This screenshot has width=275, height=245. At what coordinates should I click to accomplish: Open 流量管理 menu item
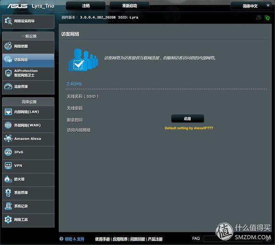click(x=28, y=87)
